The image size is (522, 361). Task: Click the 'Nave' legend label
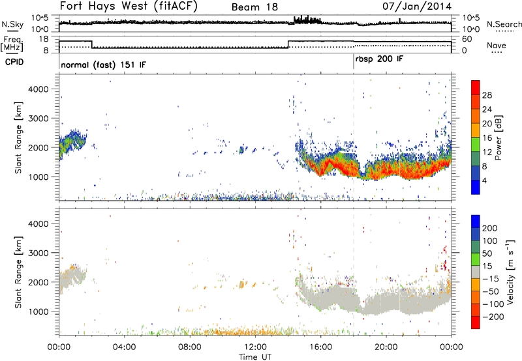pyautogui.click(x=497, y=45)
